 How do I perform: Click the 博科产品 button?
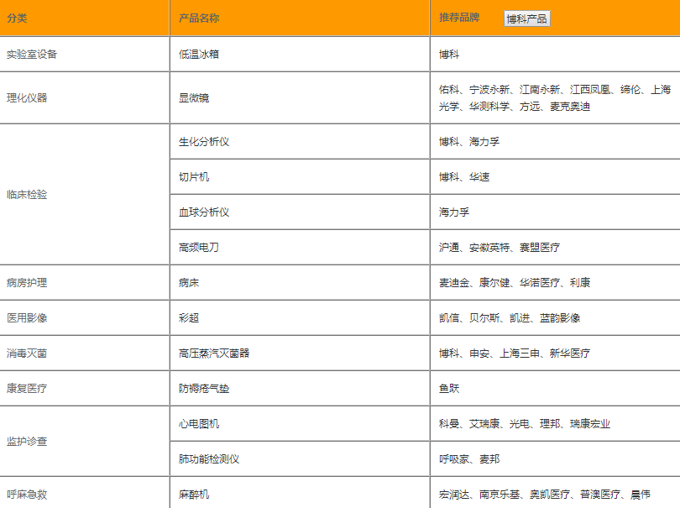coord(527,18)
